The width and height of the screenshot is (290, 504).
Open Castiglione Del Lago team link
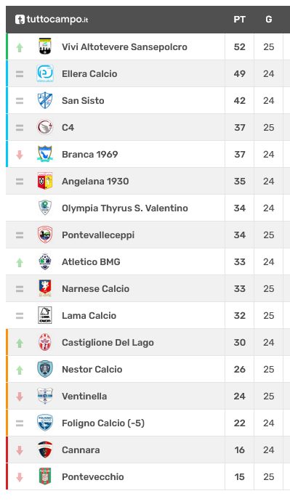(x=108, y=343)
